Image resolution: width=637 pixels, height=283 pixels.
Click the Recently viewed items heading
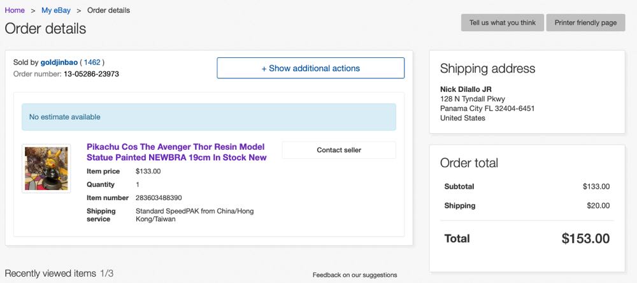point(50,273)
